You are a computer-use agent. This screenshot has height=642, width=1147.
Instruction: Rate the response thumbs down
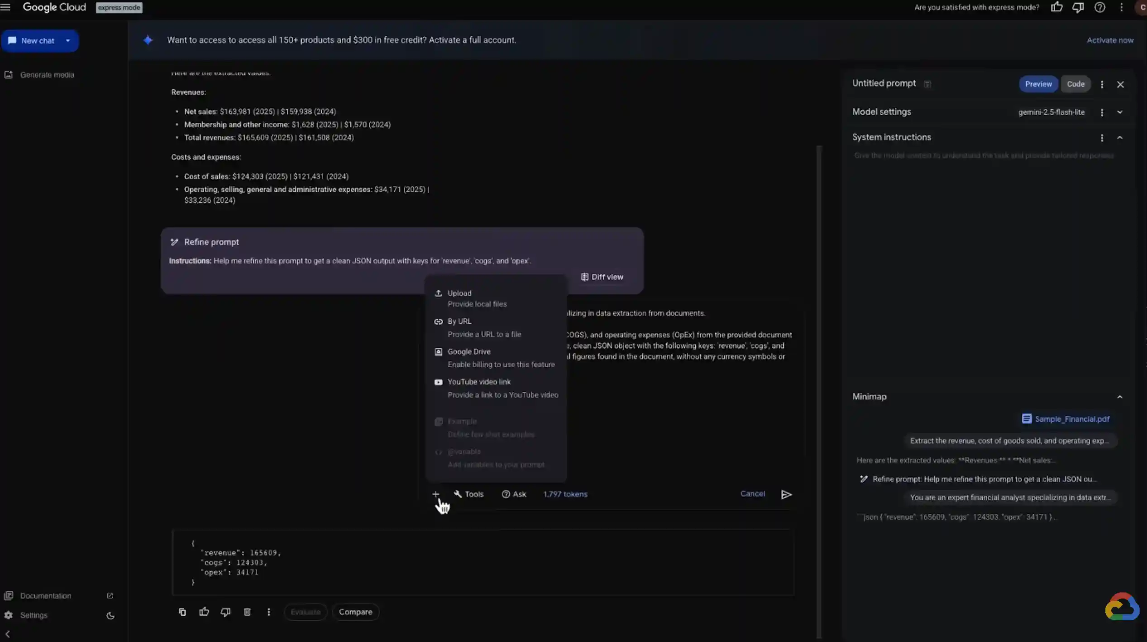coord(225,612)
